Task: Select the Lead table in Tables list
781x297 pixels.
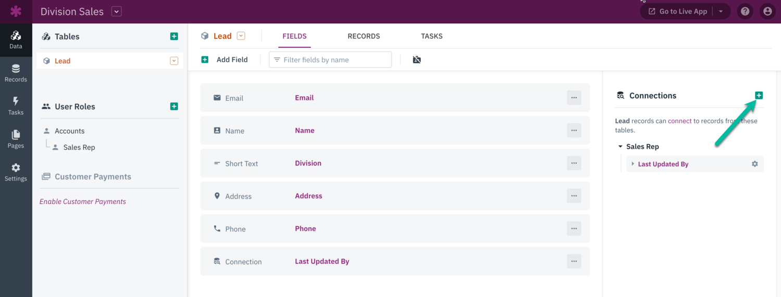Action: [x=110, y=61]
